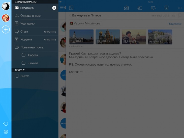Clear spam using очистить next to Спам
Image resolution: width=184 pixels, height=138 pixels.
point(50,32)
